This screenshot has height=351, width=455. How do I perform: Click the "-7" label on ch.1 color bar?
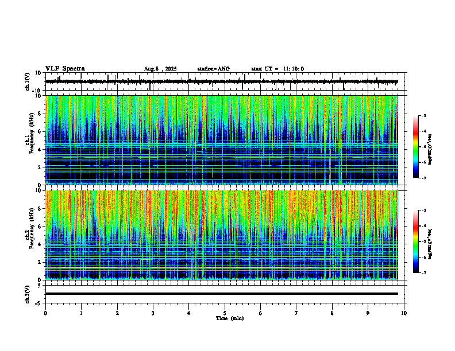[x=424, y=178]
